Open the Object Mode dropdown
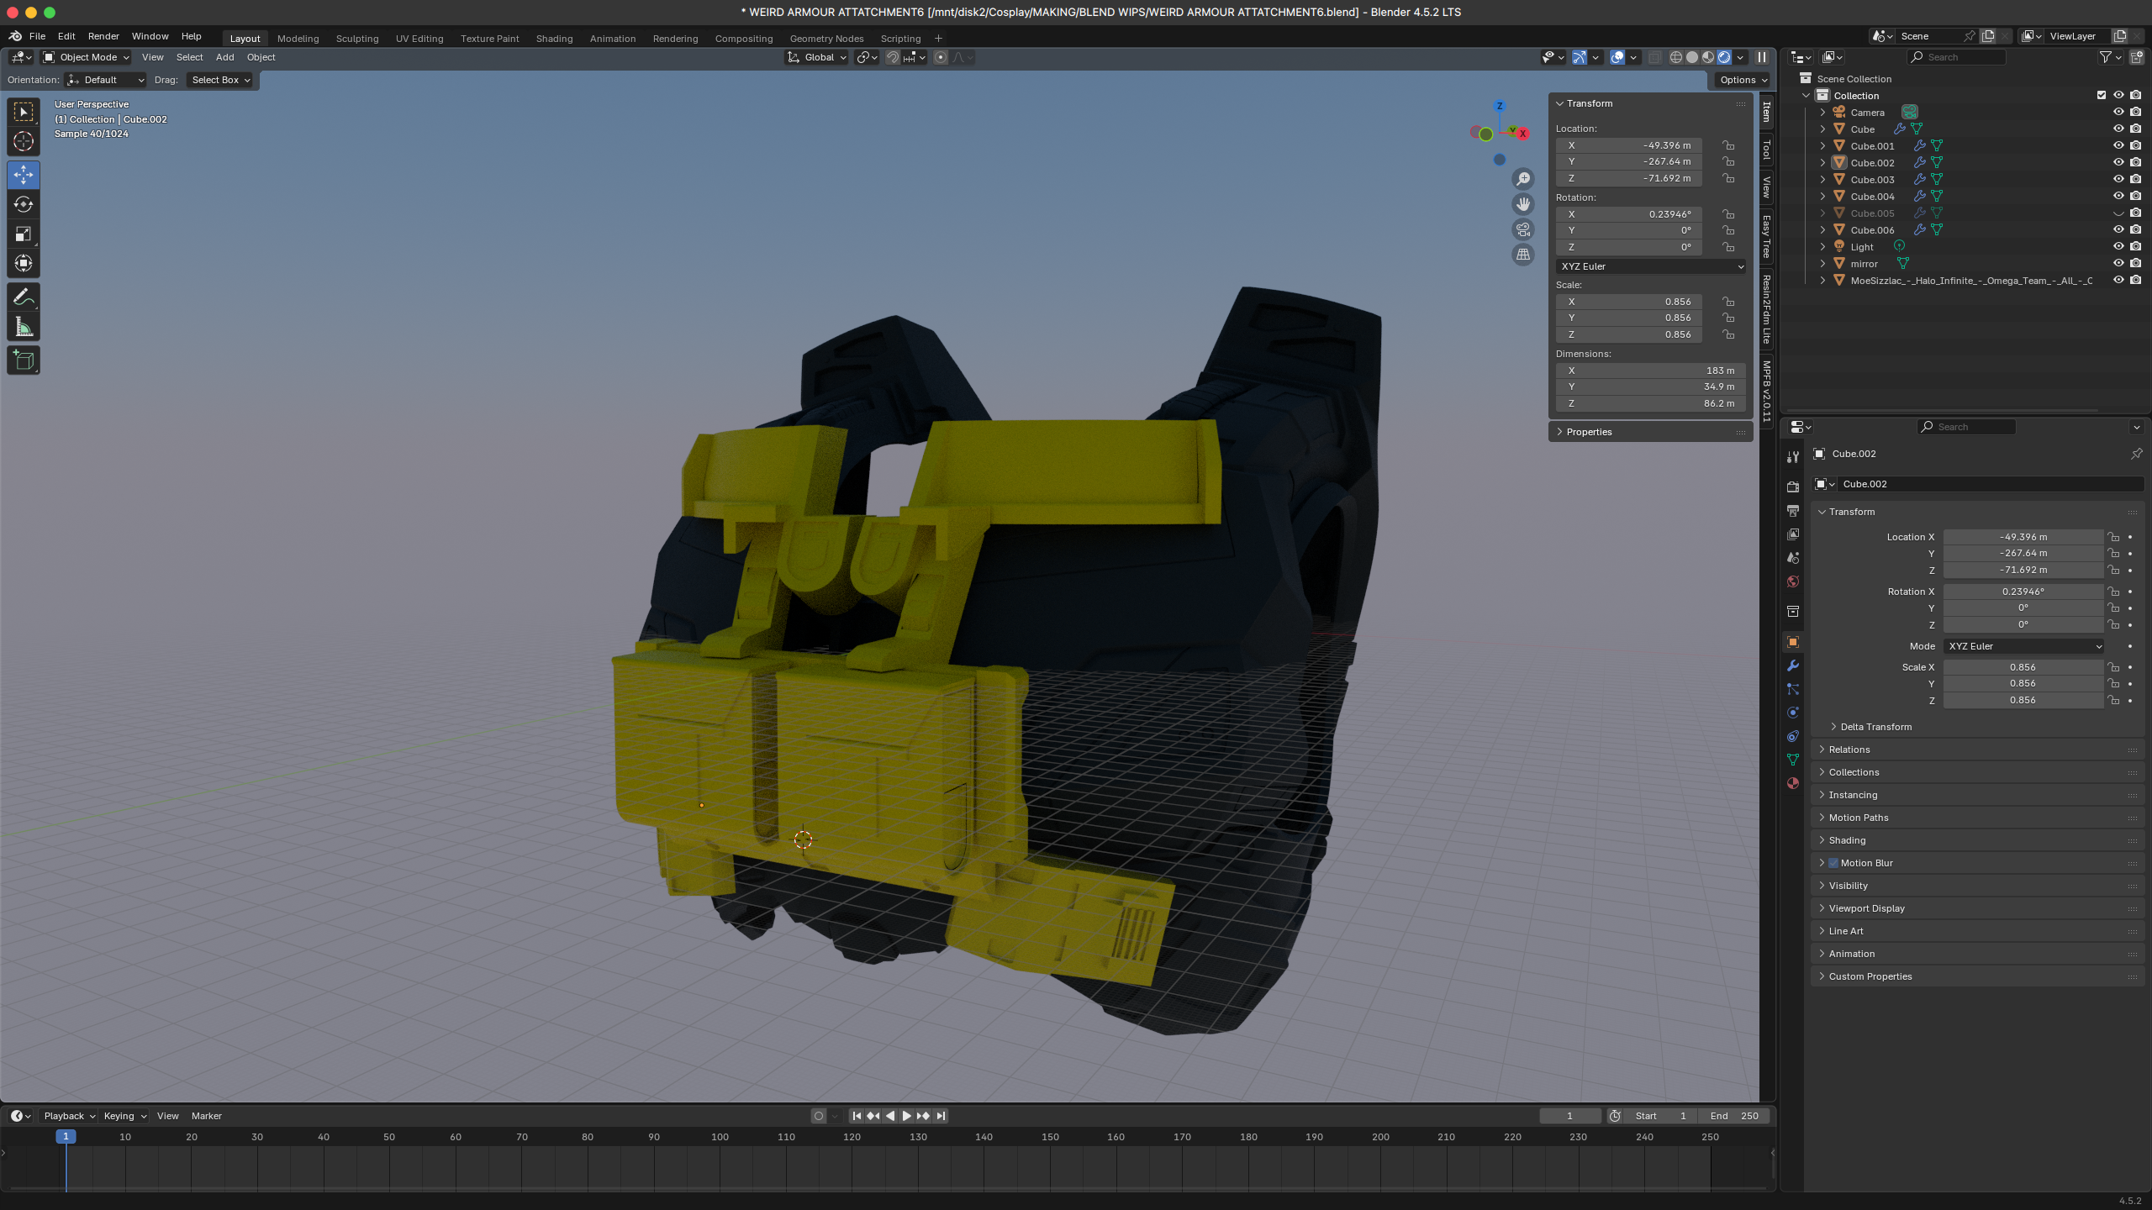This screenshot has width=2152, height=1210. click(x=87, y=57)
